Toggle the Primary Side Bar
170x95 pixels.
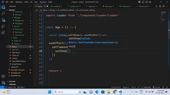click(139, 2)
